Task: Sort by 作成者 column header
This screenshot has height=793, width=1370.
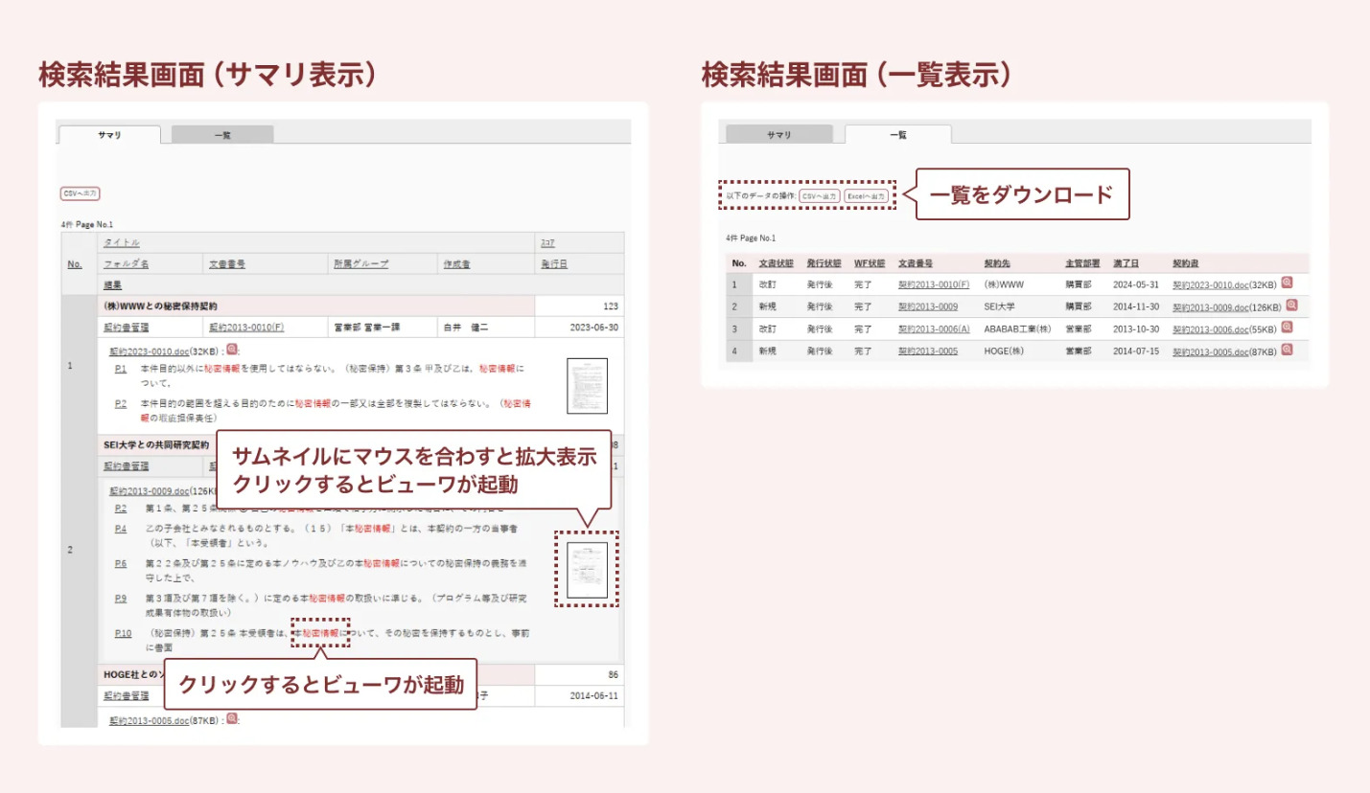Action: pos(456,264)
